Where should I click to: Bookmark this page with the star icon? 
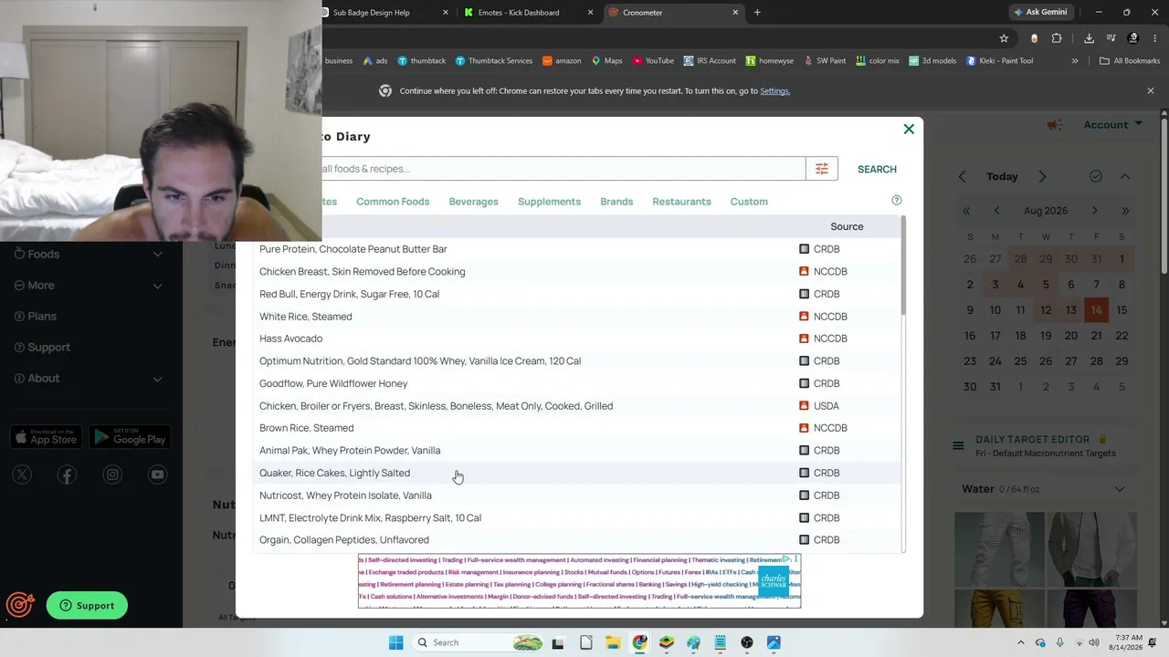(1004, 38)
